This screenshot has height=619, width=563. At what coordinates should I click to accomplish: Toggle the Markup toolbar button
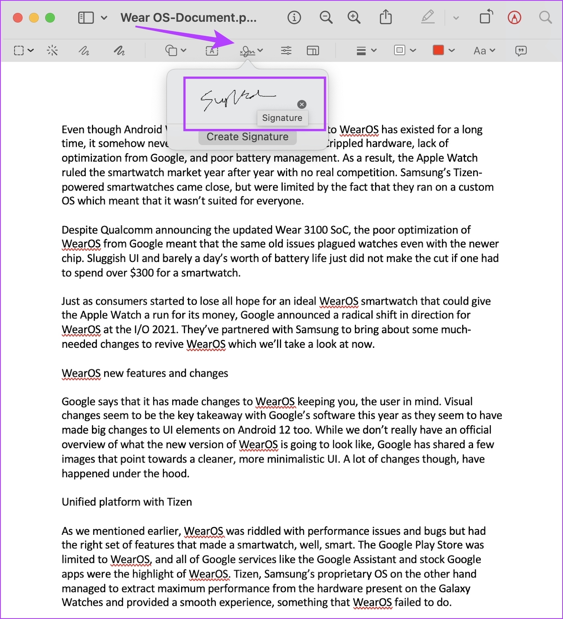[x=514, y=17]
